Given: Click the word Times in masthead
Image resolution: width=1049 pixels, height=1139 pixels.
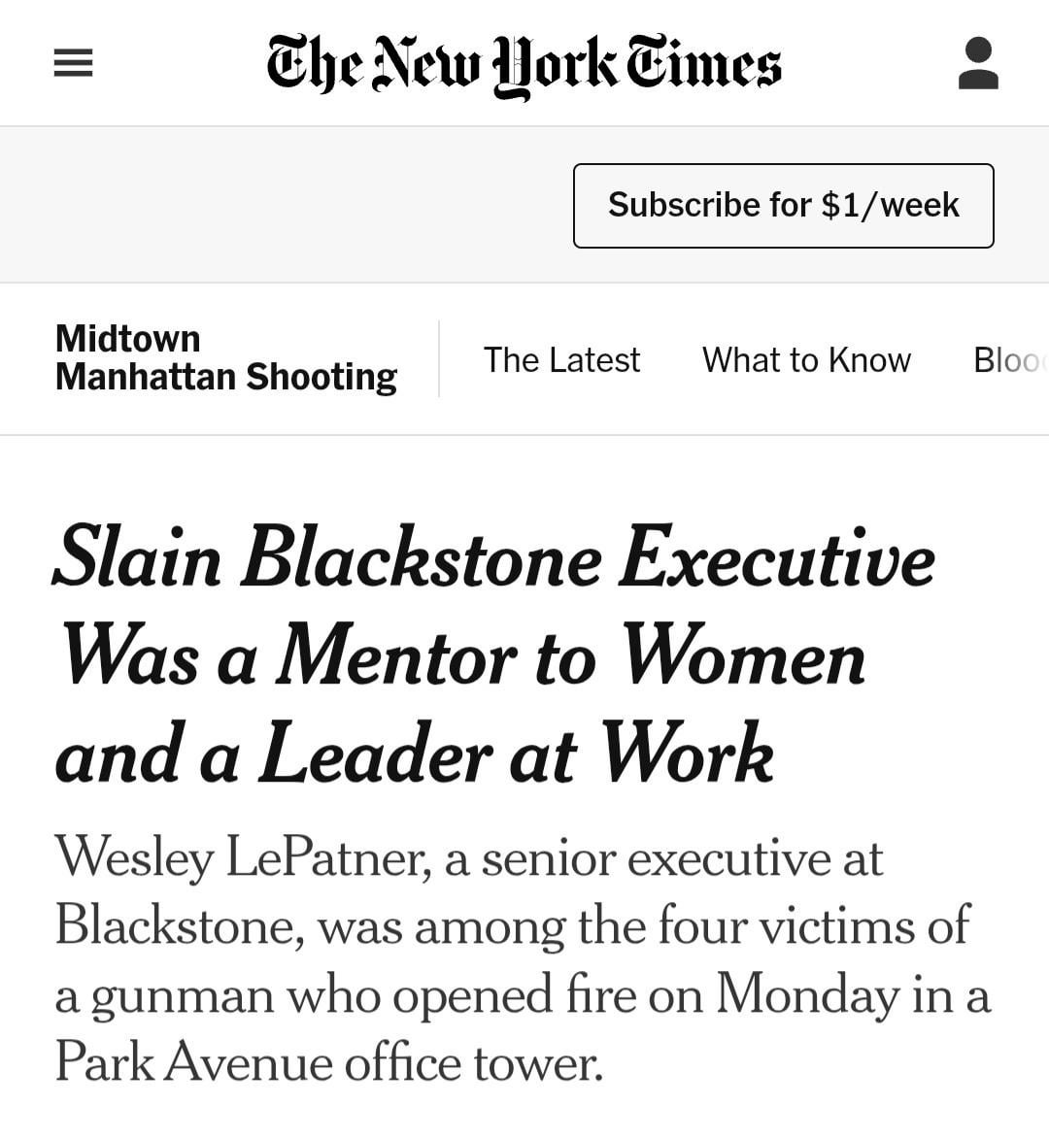Looking at the screenshot, I should coord(704,63).
